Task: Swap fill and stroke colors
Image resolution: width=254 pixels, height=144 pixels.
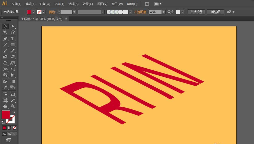Action: click(14, 112)
